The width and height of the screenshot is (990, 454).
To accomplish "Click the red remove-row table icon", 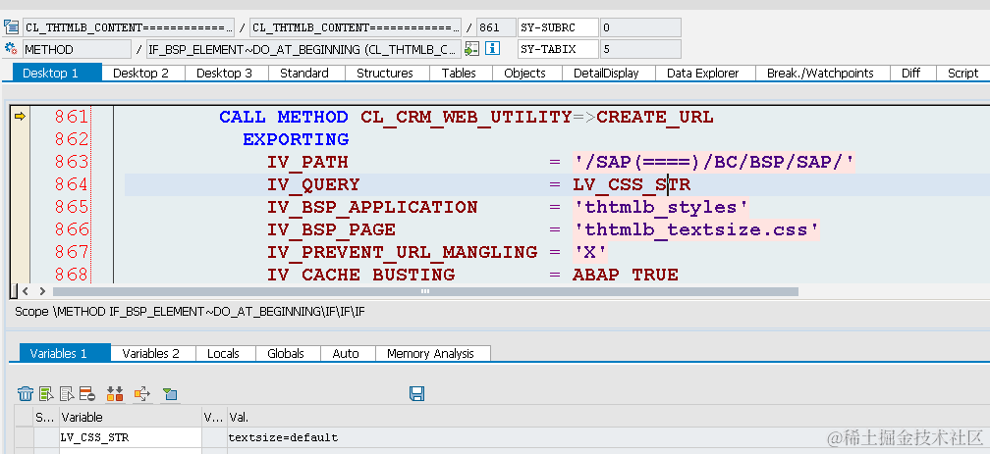I will click(87, 394).
